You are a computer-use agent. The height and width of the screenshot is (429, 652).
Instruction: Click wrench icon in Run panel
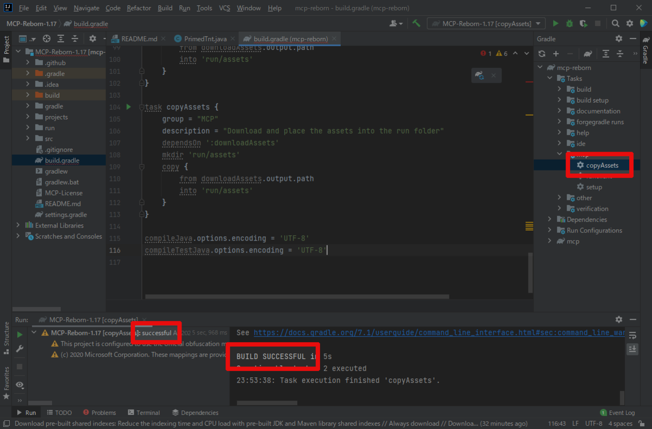coord(20,349)
